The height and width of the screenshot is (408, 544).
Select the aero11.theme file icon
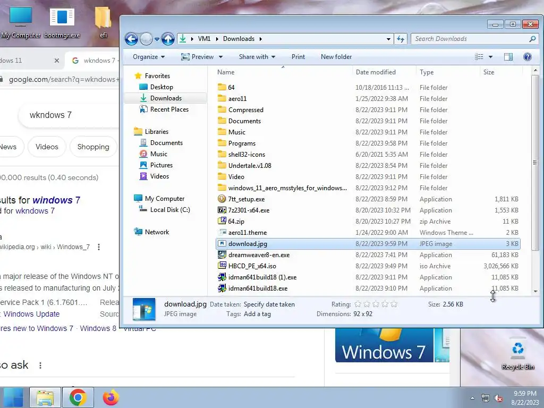(x=222, y=233)
